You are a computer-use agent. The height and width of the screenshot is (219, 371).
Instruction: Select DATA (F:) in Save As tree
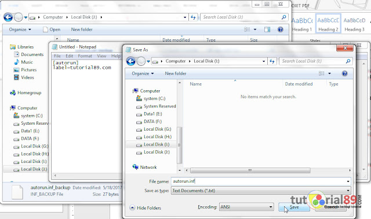point(149,121)
